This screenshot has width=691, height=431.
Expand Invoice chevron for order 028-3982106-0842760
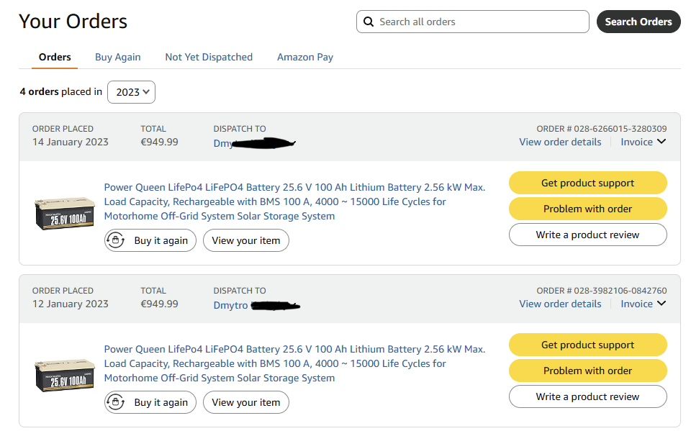click(x=661, y=304)
